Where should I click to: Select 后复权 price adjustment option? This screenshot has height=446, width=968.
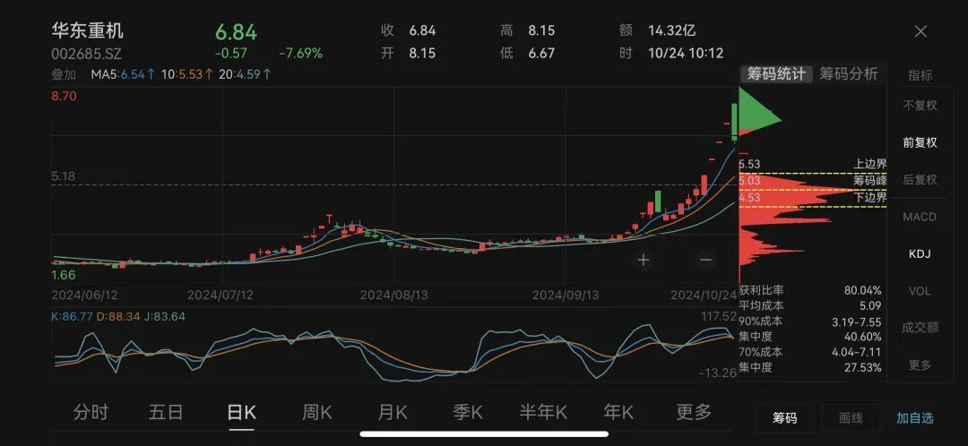click(920, 179)
